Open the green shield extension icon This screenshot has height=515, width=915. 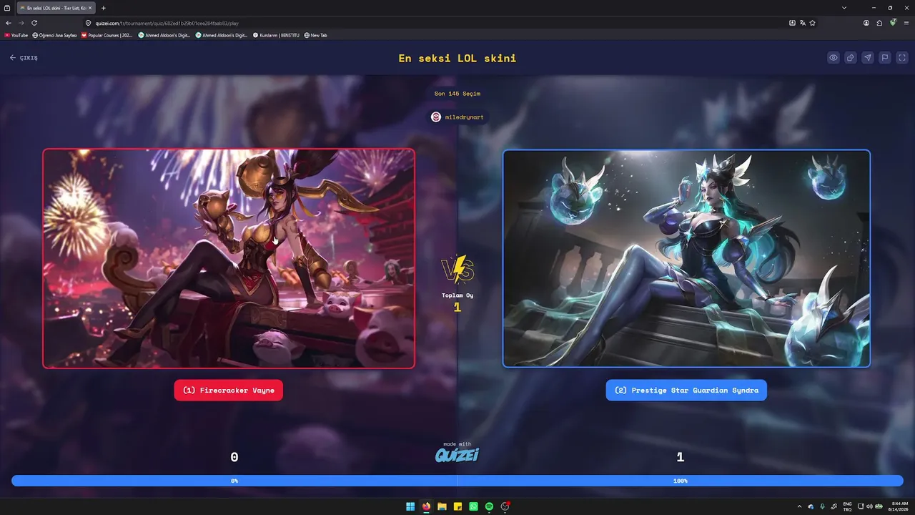893,23
